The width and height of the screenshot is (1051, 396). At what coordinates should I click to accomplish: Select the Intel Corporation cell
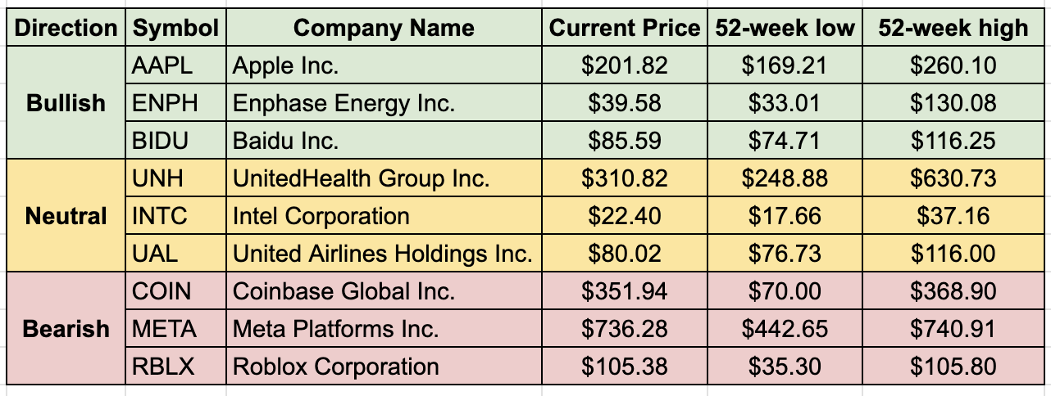tap(384, 216)
